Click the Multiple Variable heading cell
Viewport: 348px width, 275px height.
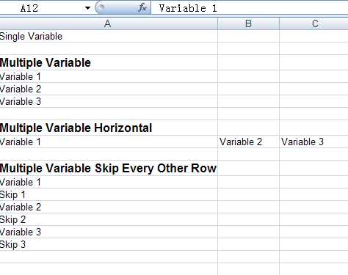[109, 62]
